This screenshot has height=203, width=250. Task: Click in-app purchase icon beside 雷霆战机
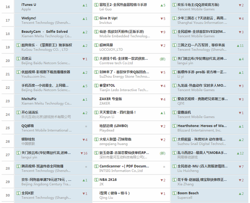[x=174, y=112]
